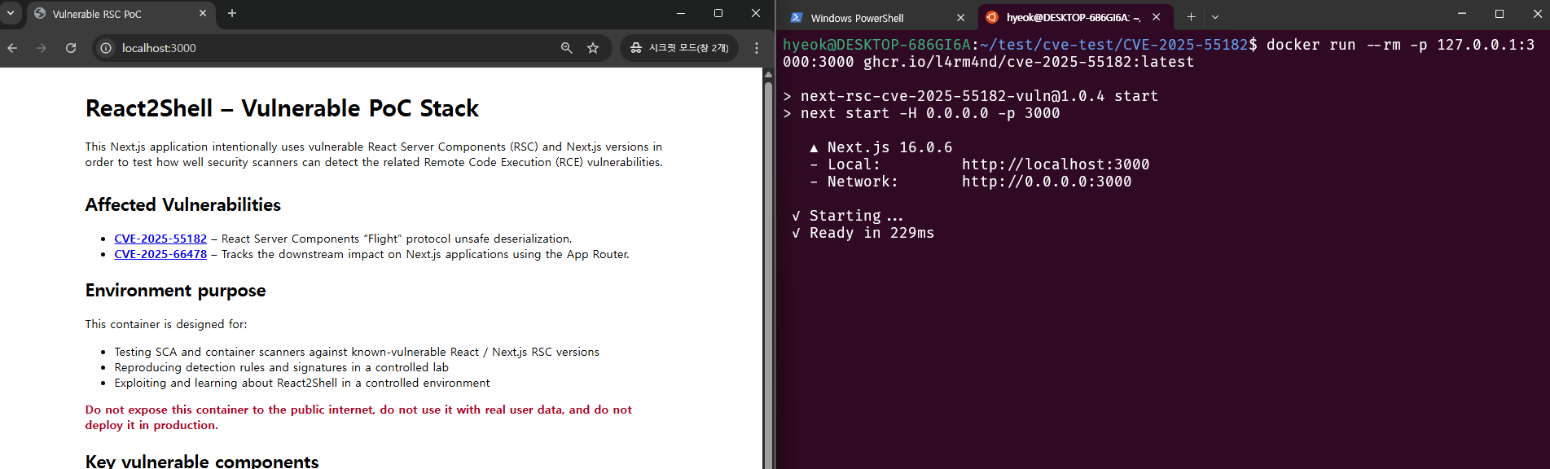Click 'This container is designed for:' text
The height and width of the screenshot is (469, 1550).
click(166, 324)
